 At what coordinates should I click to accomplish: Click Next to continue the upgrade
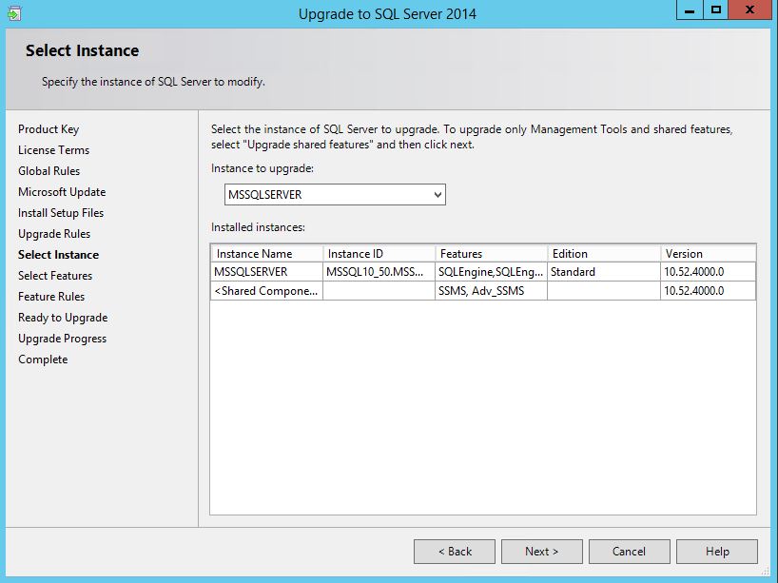coord(541,552)
